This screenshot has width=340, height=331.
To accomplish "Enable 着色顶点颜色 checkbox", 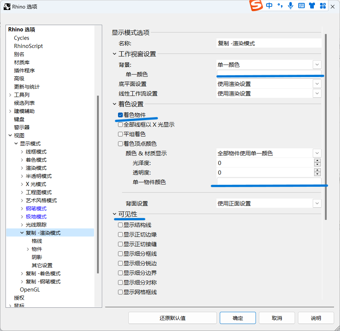I will tap(120, 144).
